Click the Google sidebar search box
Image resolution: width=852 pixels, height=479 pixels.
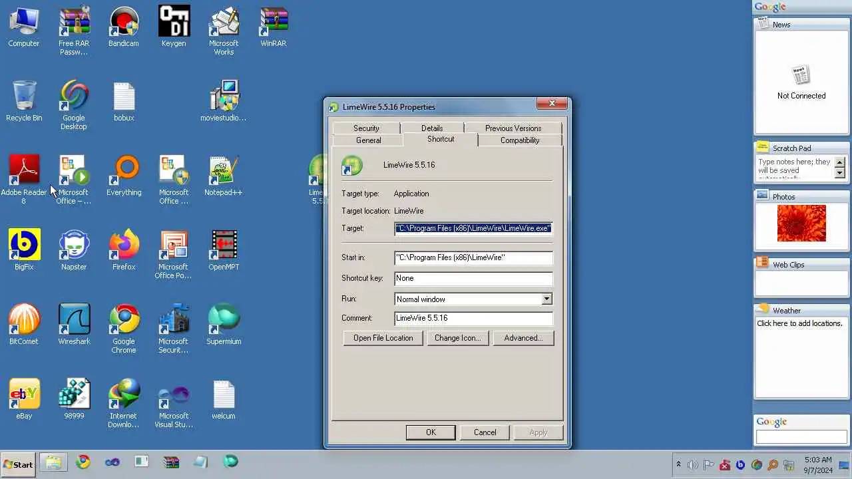pyautogui.click(x=801, y=437)
